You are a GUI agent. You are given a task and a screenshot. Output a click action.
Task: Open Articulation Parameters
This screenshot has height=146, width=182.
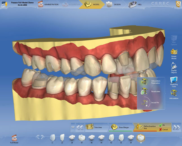151,82
